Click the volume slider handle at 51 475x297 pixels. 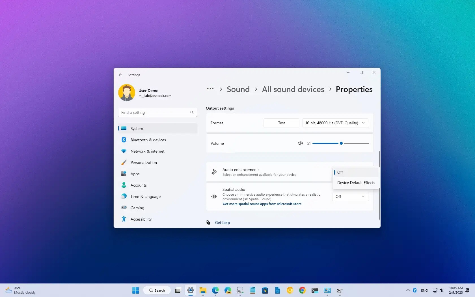341,143
